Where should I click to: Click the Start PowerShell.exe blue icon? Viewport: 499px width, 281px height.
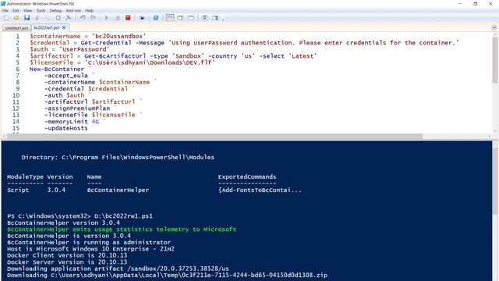point(156,18)
